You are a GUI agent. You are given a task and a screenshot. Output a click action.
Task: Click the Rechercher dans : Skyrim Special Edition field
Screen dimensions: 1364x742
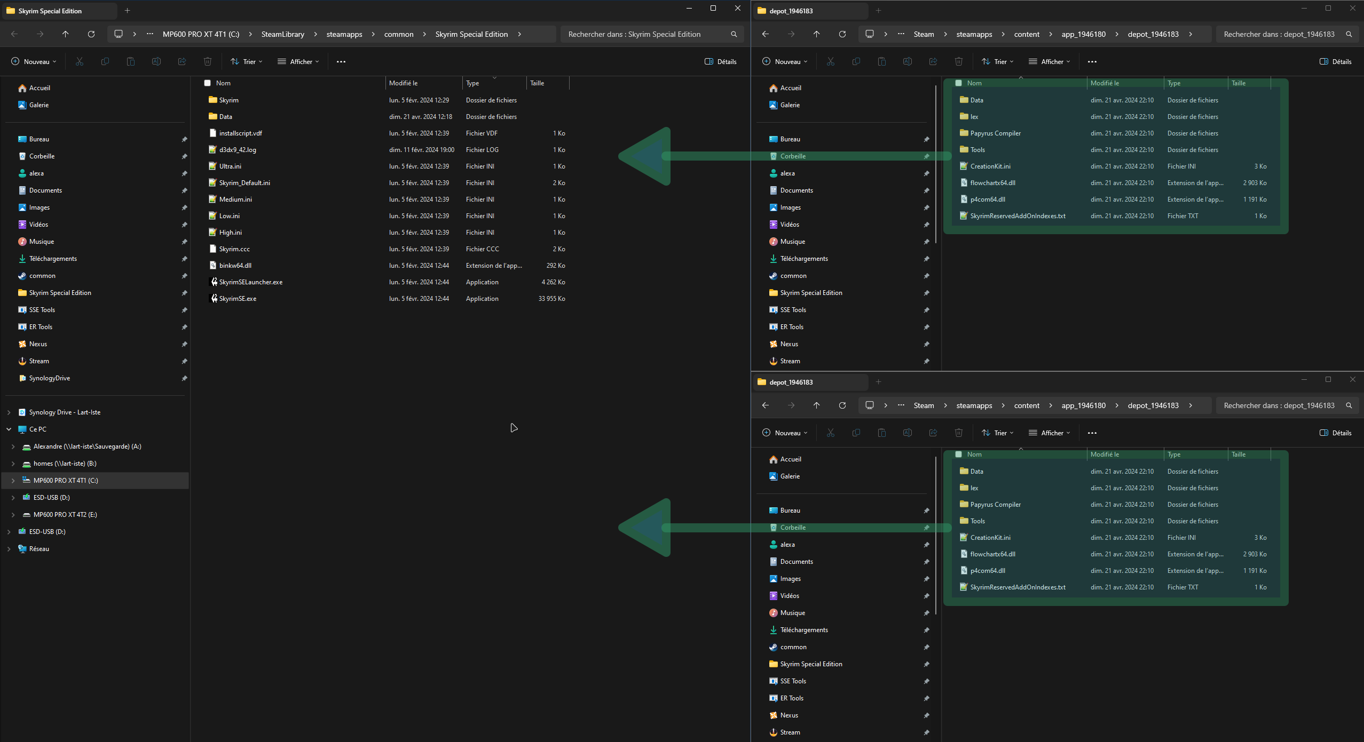click(652, 34)
